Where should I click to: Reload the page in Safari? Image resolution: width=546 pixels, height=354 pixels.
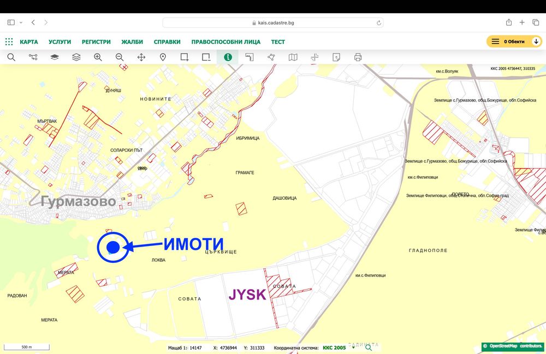pyautogui.click(x=379, y=23)
